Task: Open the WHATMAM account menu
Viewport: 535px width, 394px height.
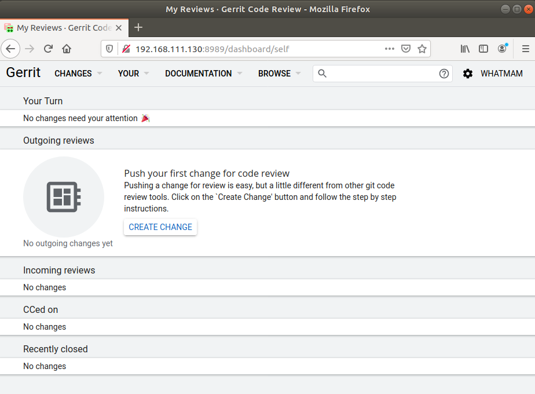Action: 501,74
